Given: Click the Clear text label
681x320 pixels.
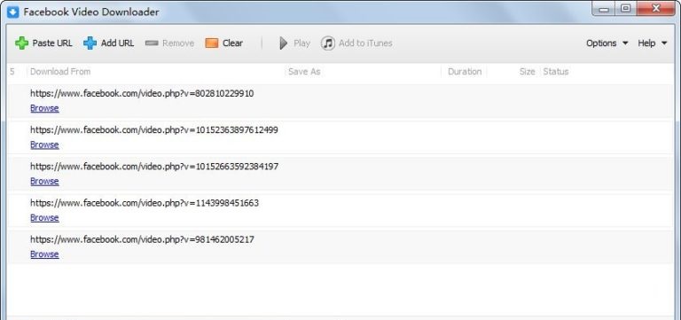Looking at the screenshot, I should point(233,43).
